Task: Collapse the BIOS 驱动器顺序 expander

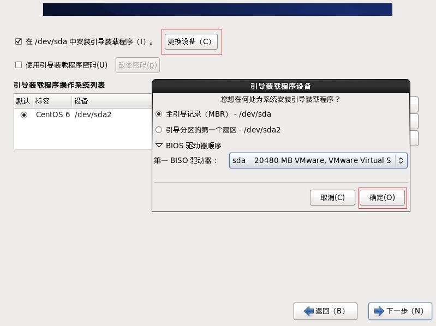Action: tap(159, 146)
